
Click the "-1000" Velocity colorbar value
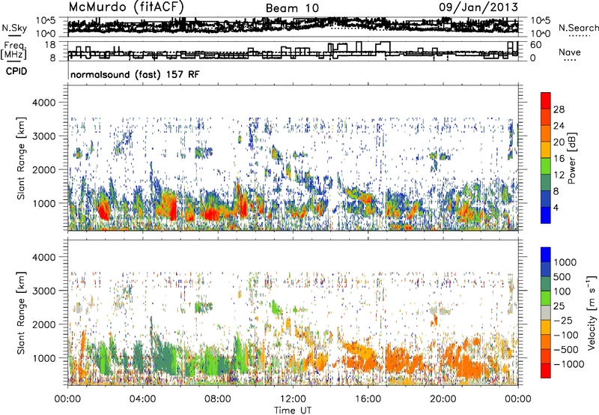coord(569,364)
